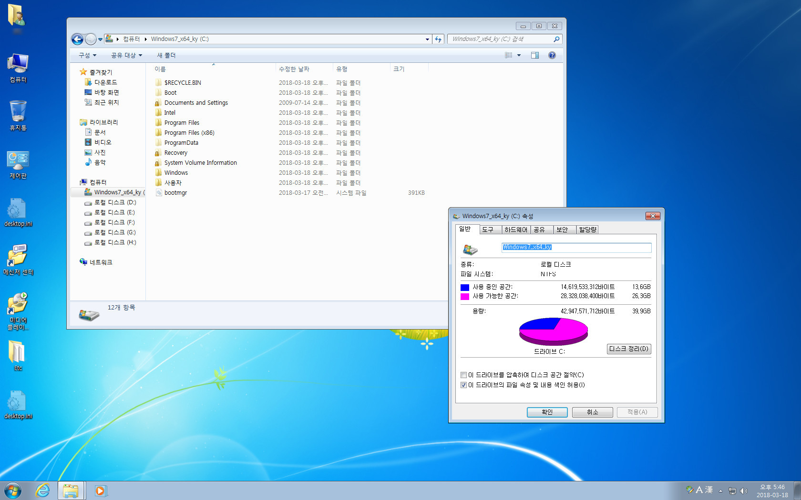
Task: Switch to the 보안 tab in Properties
Action: pos(565,230)
